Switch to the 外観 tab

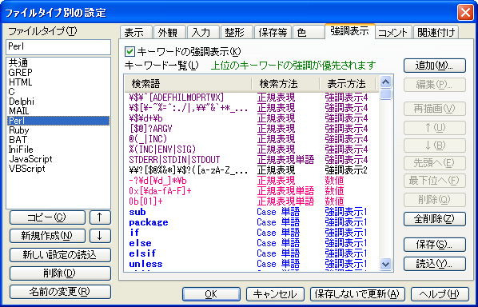[x=169, y=32]
